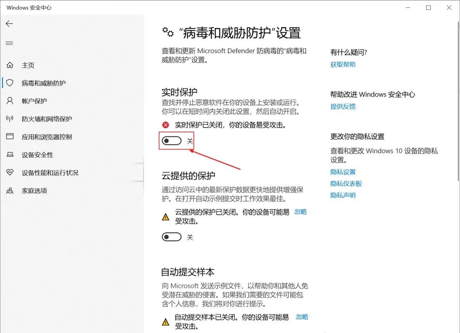Open 设备性能和运行状况 page
460x333 pixels.
click(50, 173)
